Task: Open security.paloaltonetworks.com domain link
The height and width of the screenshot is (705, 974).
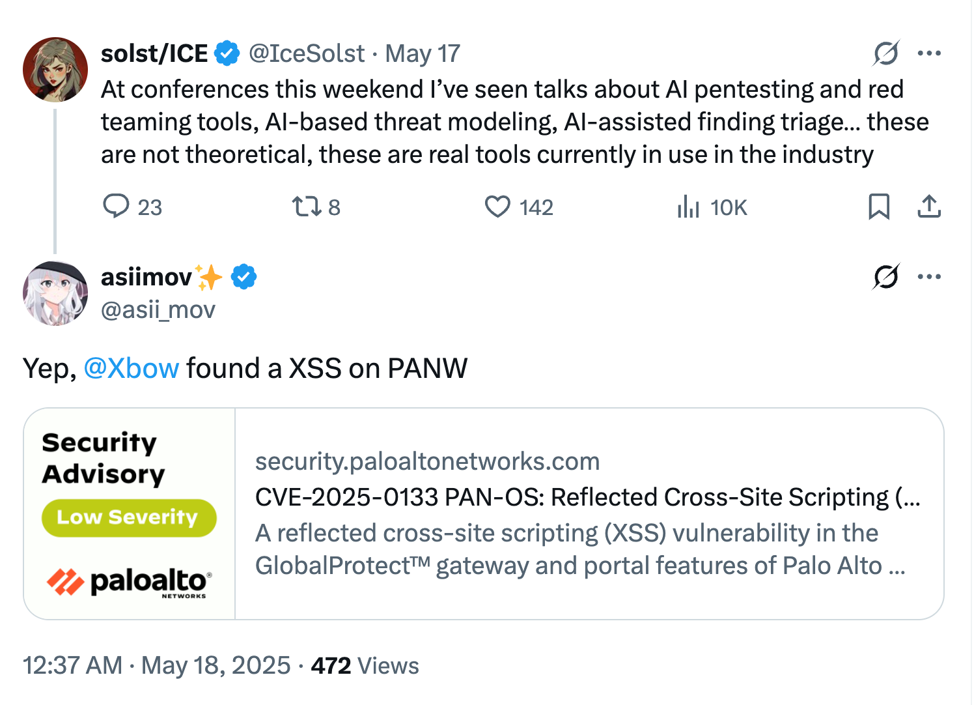Action: [x=427, y=461]
